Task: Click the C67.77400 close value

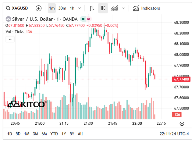Action: pyautogui.click(x=75, y=26)
